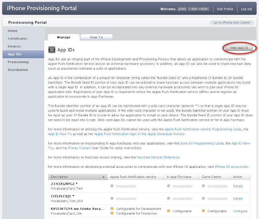The height and width of the screenshot is (219, 259).
Task: Open the Keychain Services Reference link
Action: point(158,157)
